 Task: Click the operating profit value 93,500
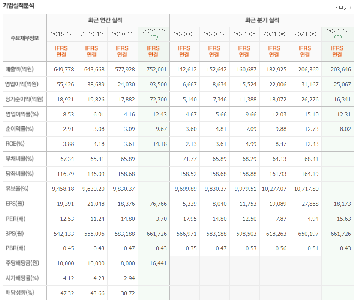[x=158, y=85]
